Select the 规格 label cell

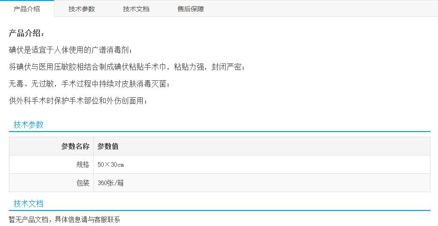(x=83, y=164)
